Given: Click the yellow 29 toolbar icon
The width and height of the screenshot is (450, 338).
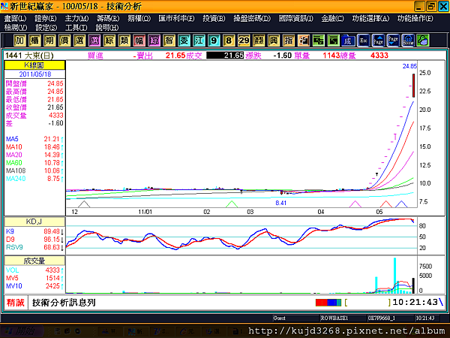Looking at the screenshot, I should [x=244, y=41].
